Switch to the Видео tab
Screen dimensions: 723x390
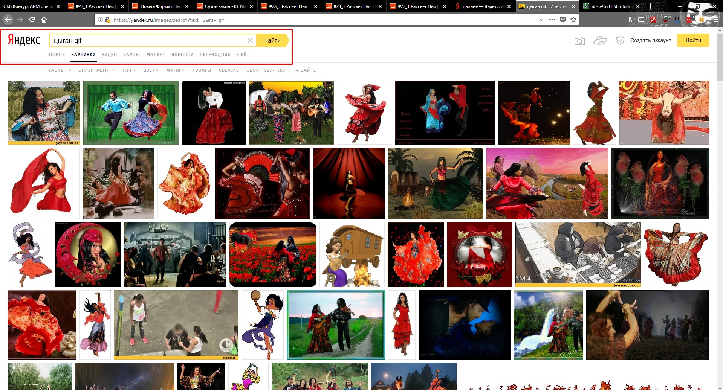109,55
